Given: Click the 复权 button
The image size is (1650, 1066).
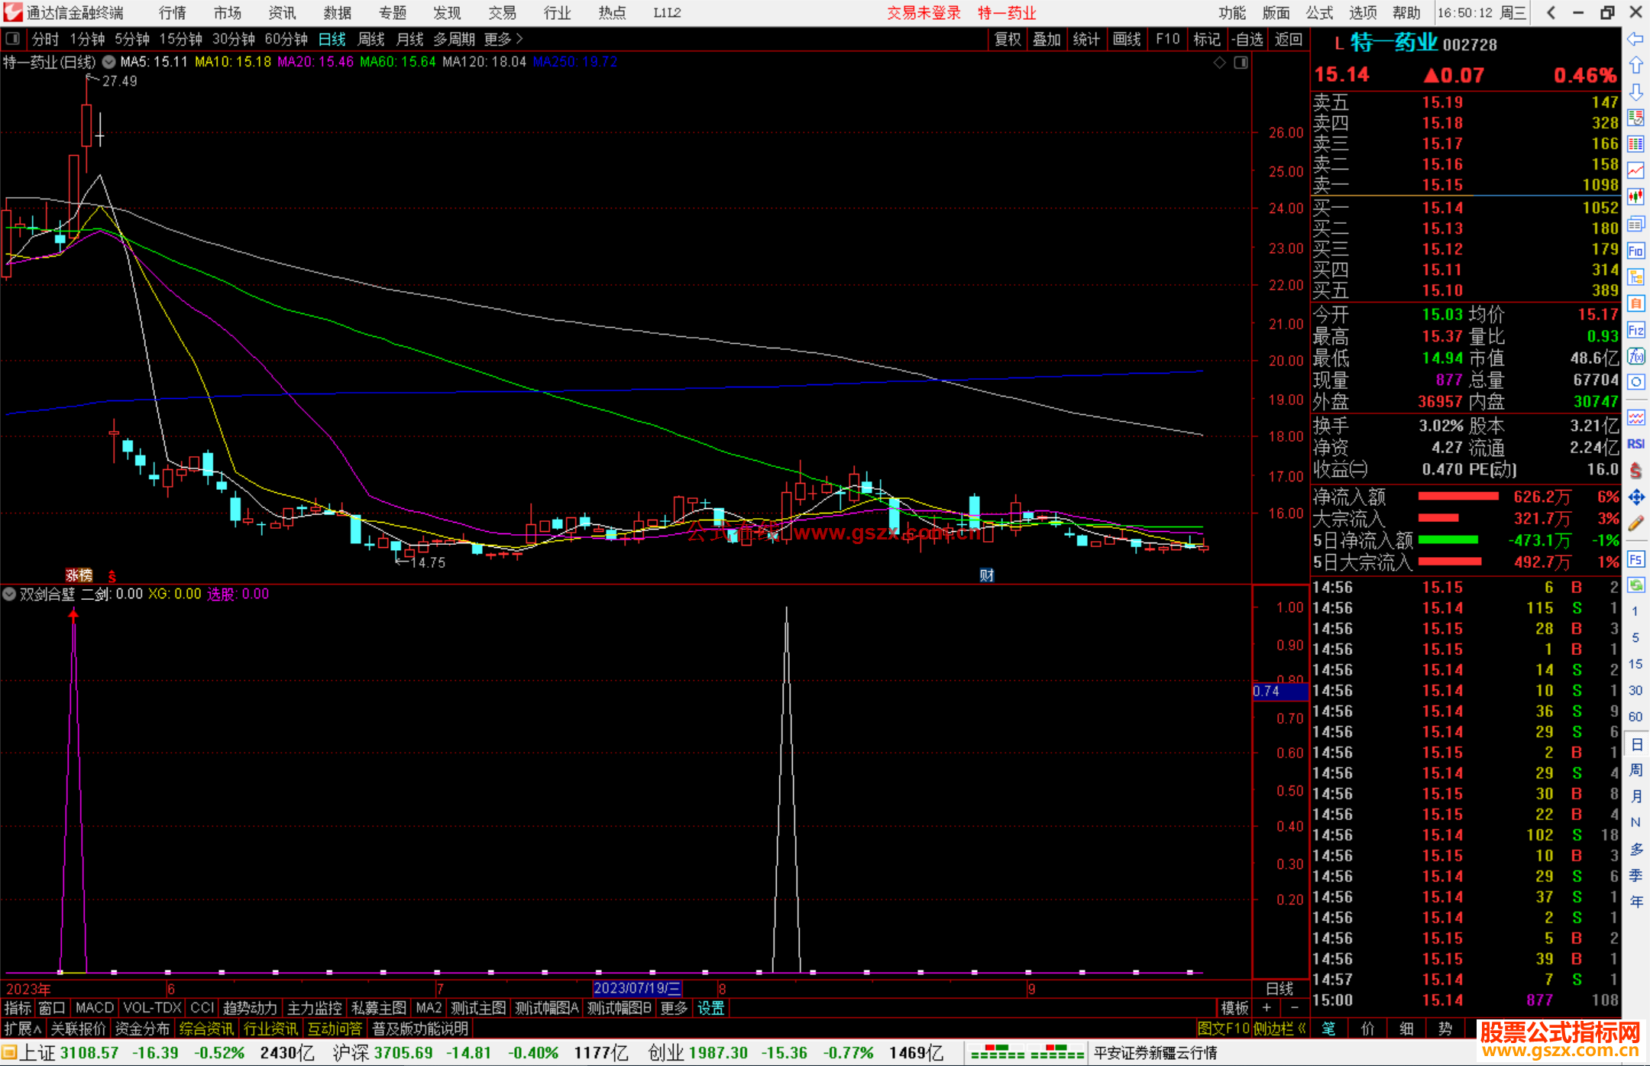Looking at the screenshot, I should coord(1008,39).
